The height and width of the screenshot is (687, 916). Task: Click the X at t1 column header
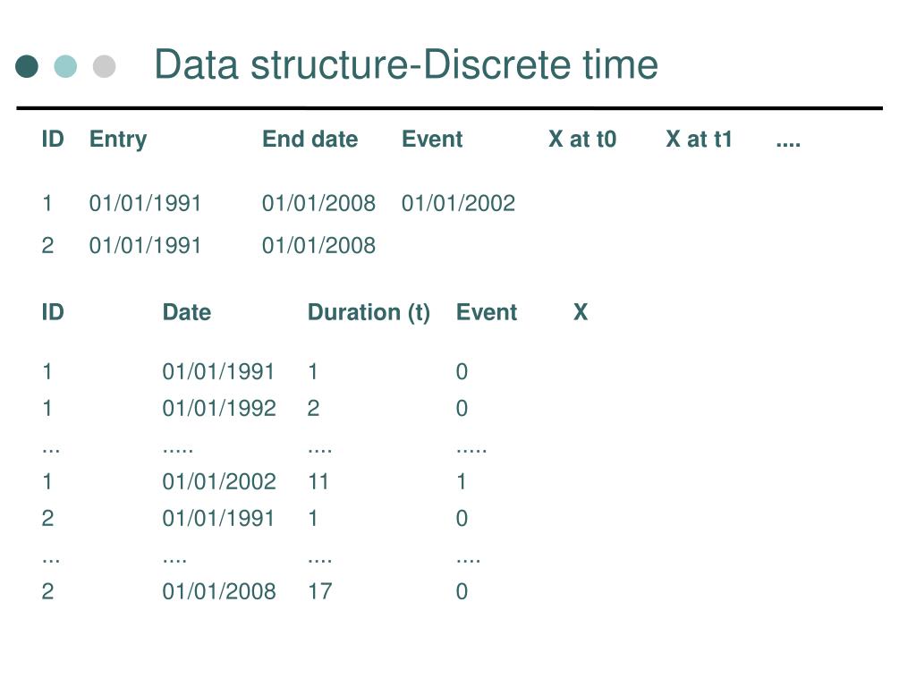coord(698,139)
